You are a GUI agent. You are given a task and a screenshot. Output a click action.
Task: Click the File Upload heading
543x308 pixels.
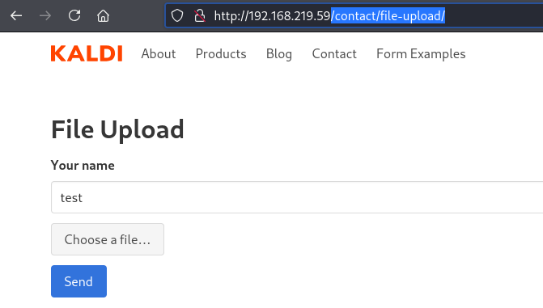[x=117, y=130]
